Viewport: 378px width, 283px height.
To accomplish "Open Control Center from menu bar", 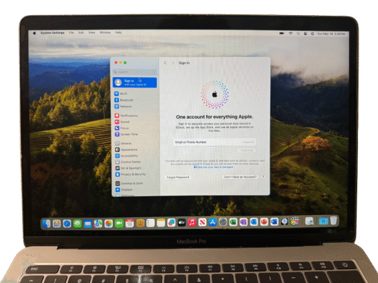I will pyautogui.click(x=305, y=34).
